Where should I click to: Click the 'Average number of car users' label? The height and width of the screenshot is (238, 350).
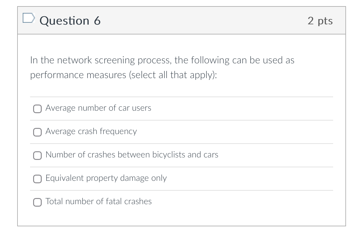coord(98,108)
